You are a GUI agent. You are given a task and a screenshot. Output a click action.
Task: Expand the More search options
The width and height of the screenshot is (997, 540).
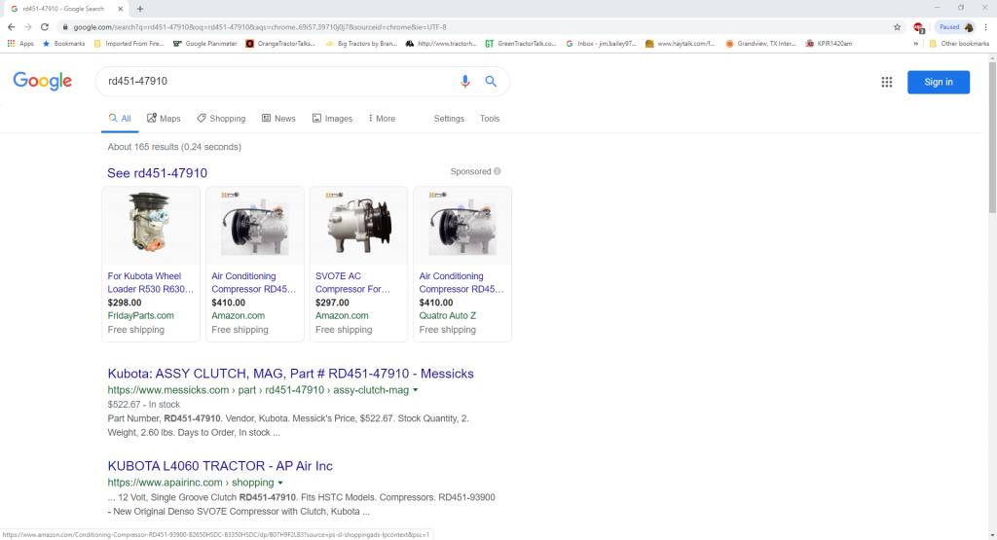pos(382,119)
